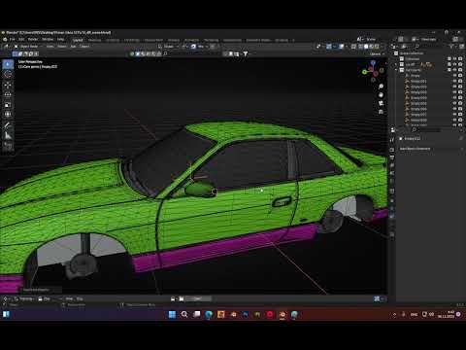The image size is (466, 350).
Task: Open the viewport shading options dropdown
Action: [383, 47]
